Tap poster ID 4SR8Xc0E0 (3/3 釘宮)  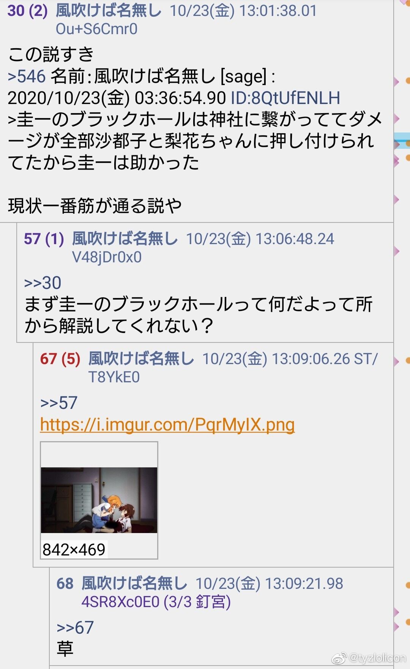(x=156, y=602)
